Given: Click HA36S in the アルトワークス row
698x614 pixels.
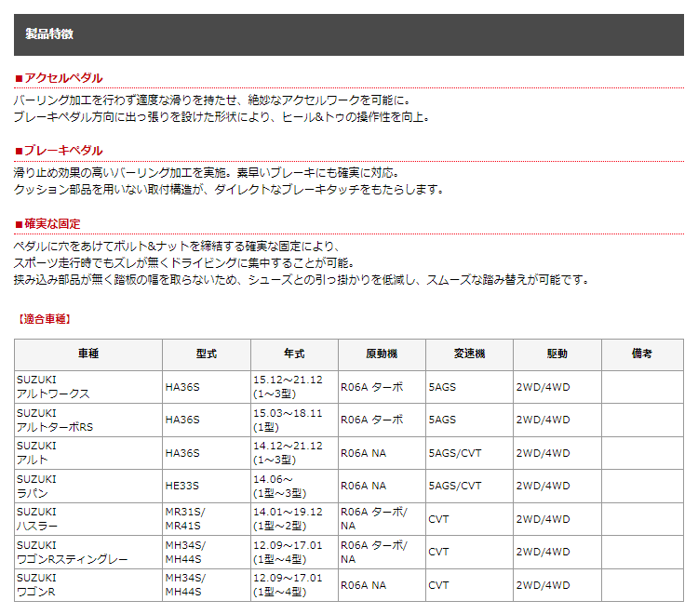Looking at the screenshot, I should point(182,387).
